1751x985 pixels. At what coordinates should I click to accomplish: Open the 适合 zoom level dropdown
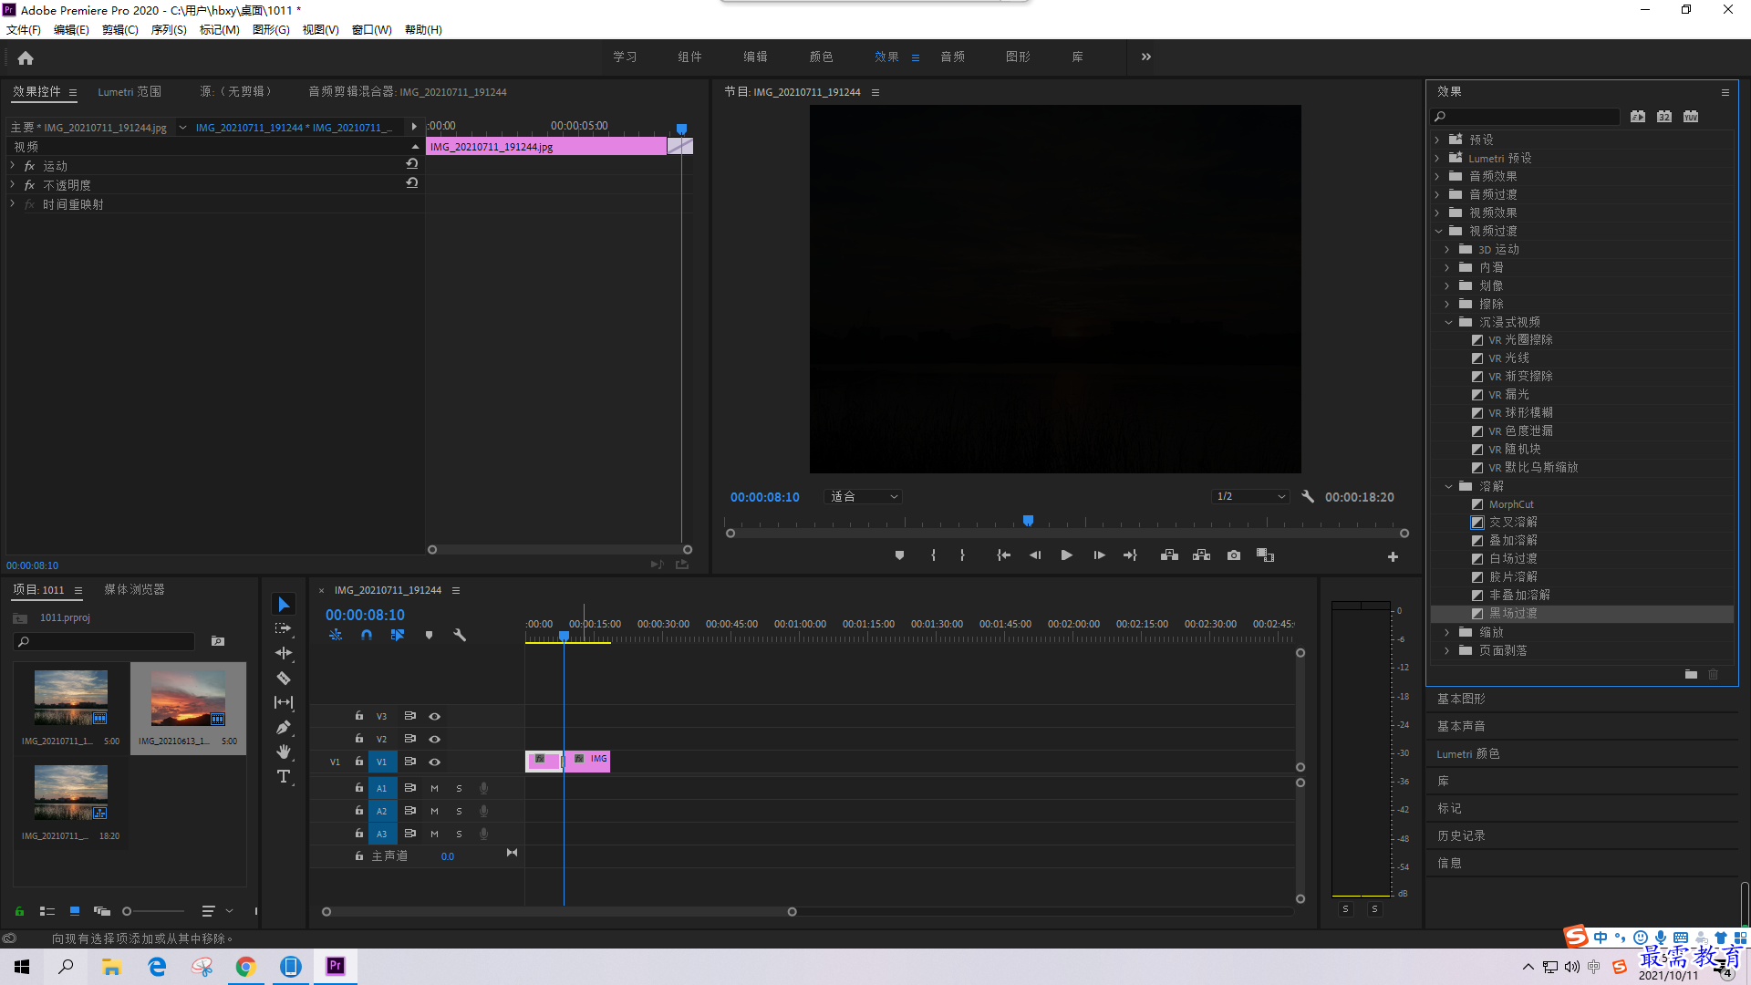pos(863,497)
